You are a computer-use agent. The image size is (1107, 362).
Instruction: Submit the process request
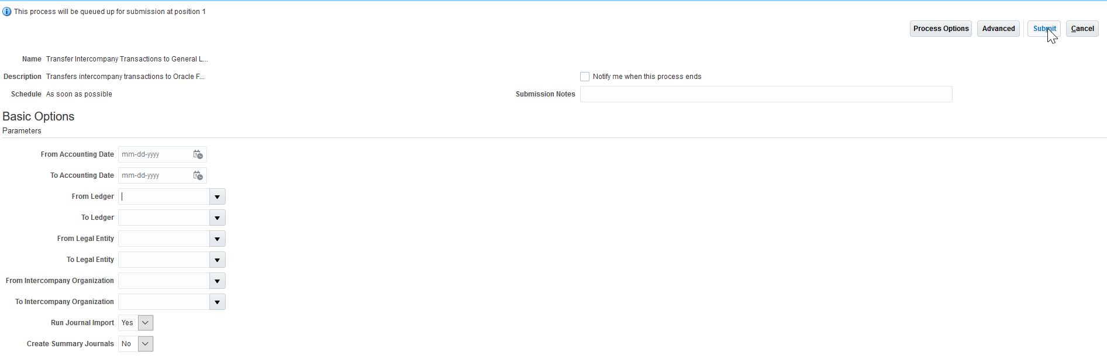(x=1044, y=29)
